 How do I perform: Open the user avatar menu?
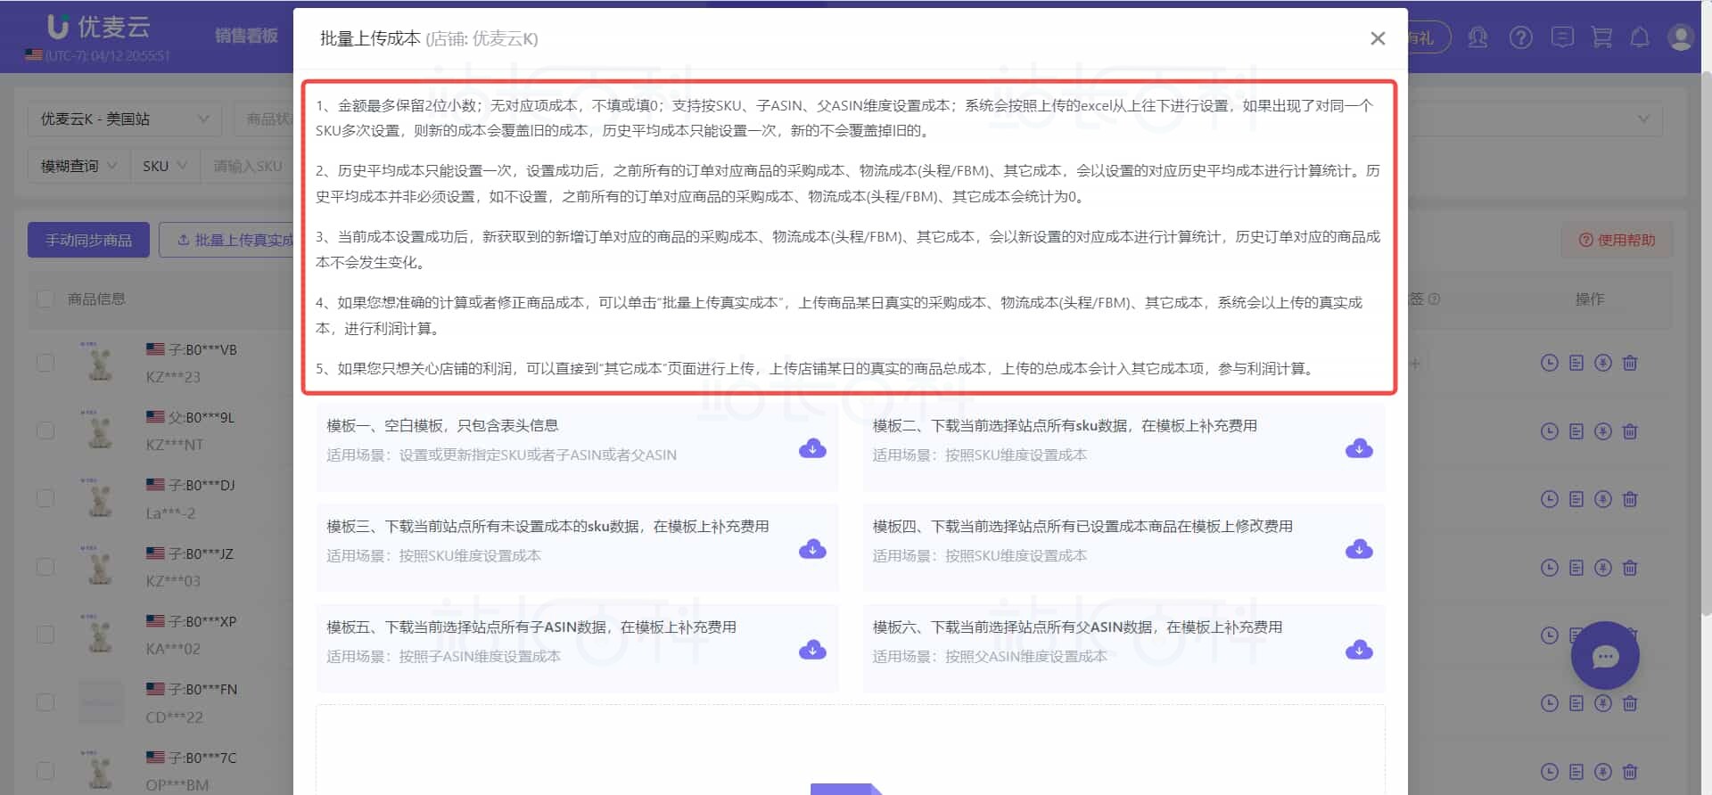(x=1681, y=37)
